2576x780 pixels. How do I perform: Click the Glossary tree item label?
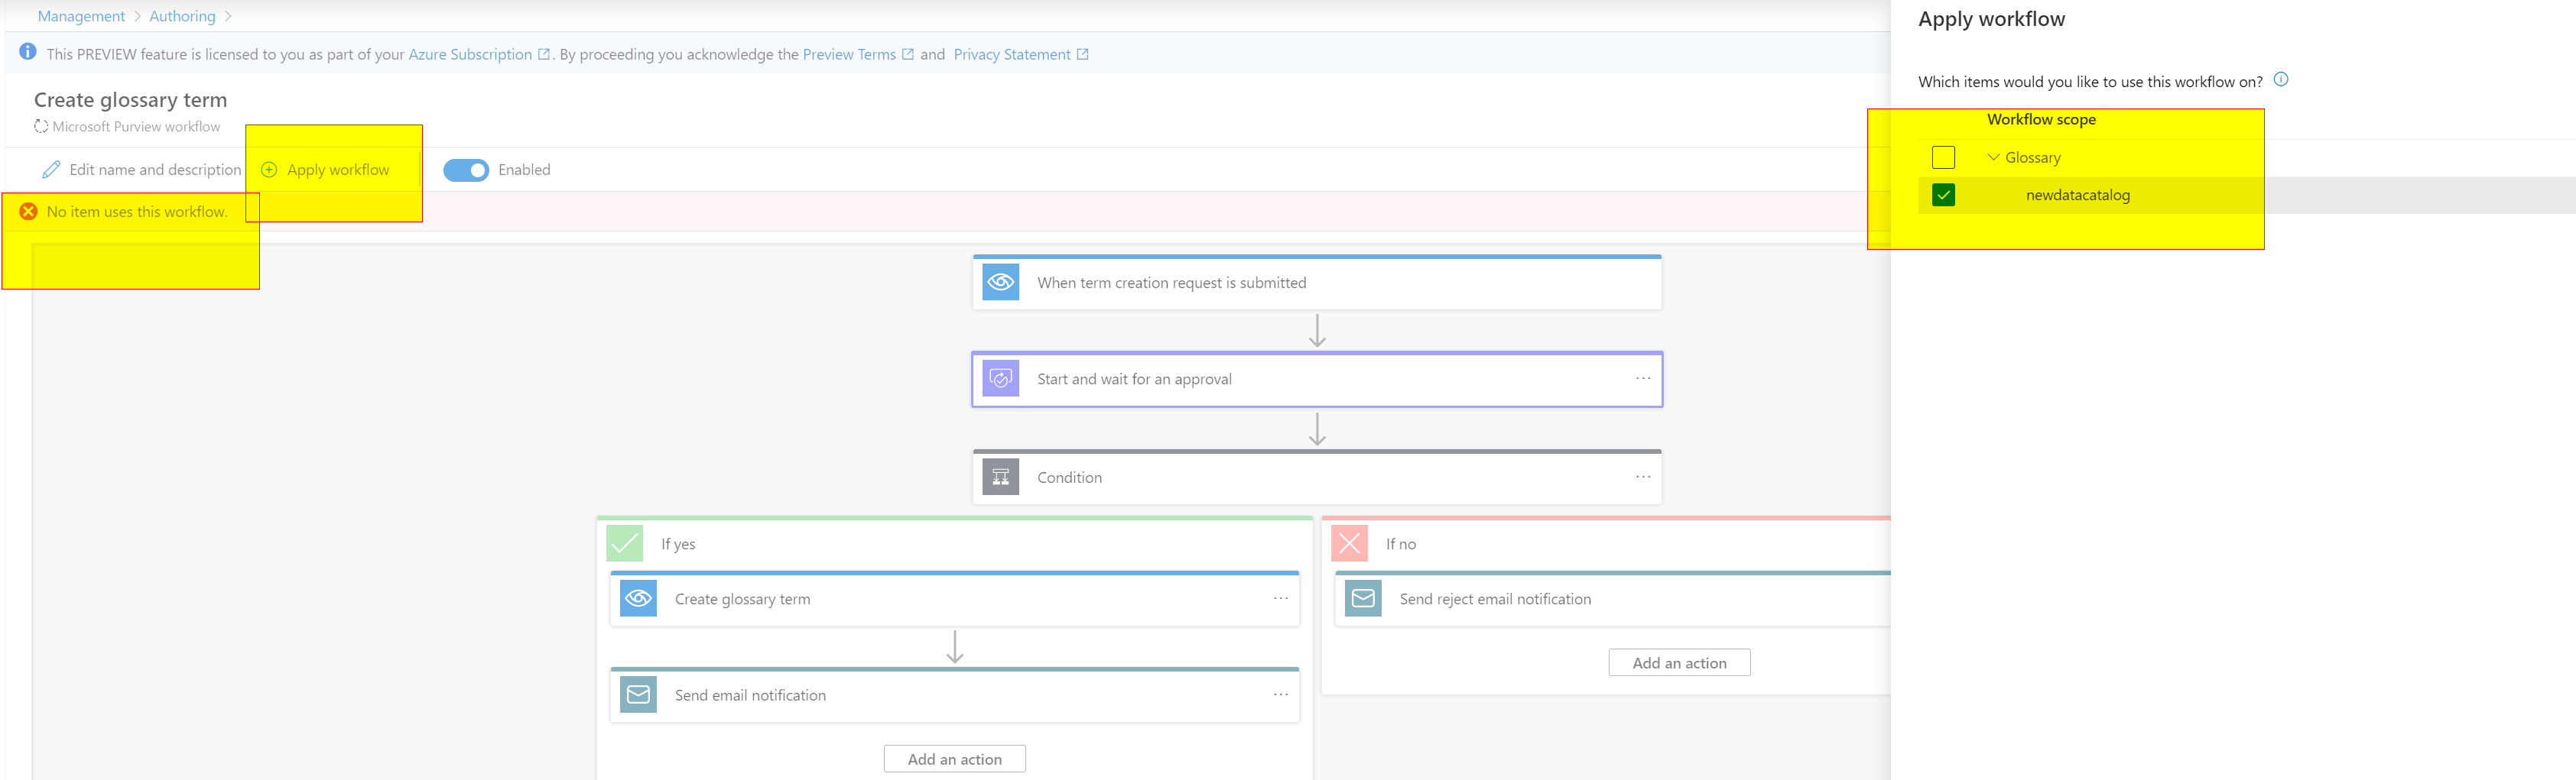pyautogui.click(x=2032, y=157)
